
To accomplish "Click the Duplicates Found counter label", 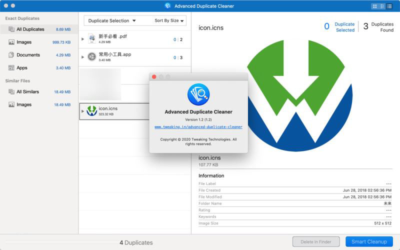I will [382, 27].
